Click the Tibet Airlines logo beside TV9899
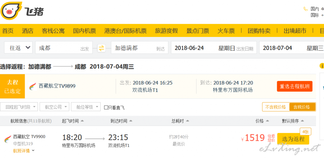Viewport: 324px width, 159px height. (33, 86)
